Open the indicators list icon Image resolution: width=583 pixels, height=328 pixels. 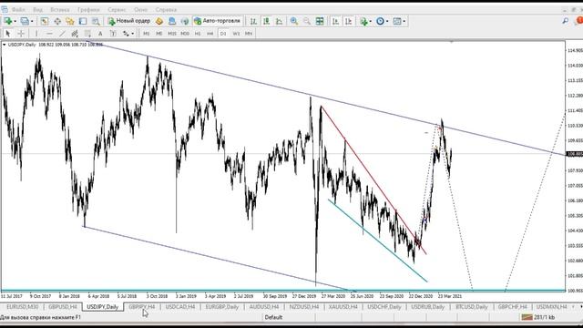click(363, 21)
